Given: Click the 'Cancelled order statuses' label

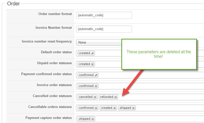Looking at the screenshot, I should pyautogui.click(x=52, y=96).
